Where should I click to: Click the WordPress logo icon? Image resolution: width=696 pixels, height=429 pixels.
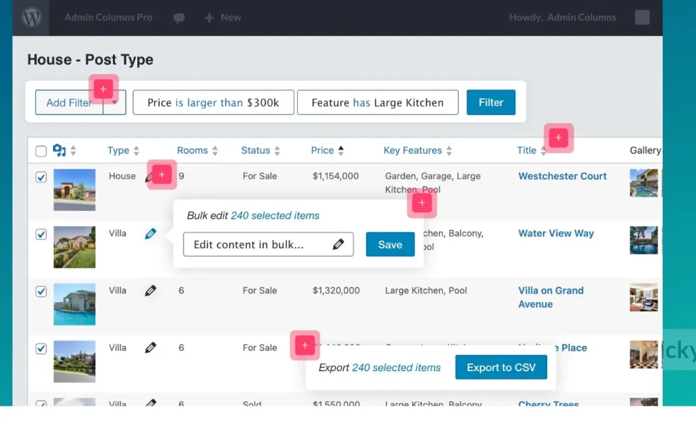click(31, 18)
